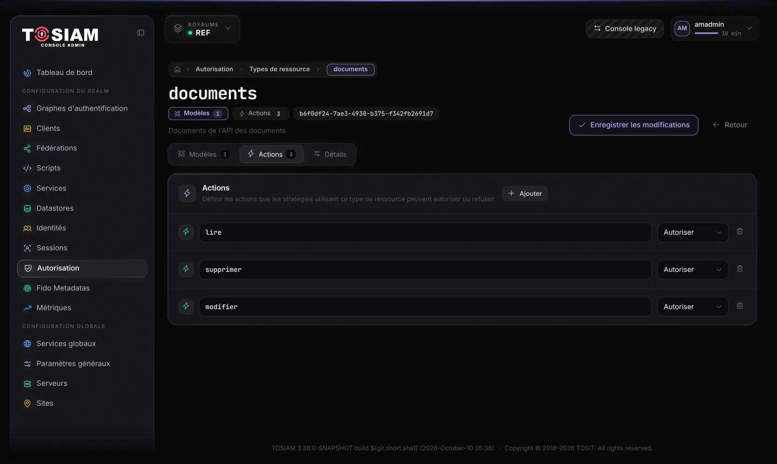The image size is (777, 464).
Task: Click the home icon in breadcrumb
Action: pyautogui.click(x=178, y=70)
